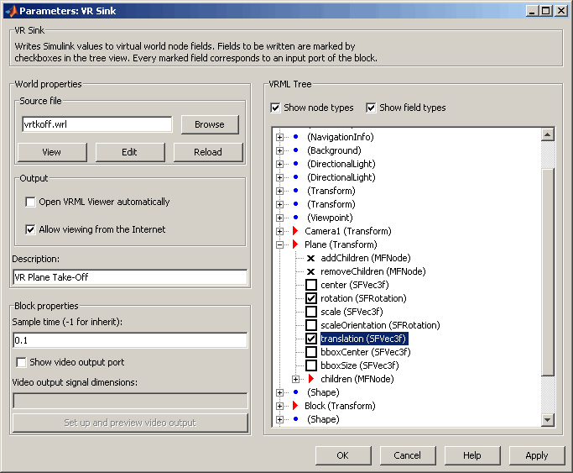Click OK to confirm parameters
This screenshot has width=573, height=473.
point(343,455)
